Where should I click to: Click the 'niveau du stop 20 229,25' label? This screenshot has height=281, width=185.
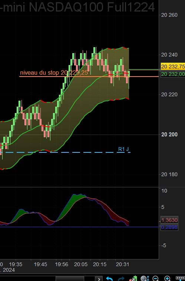coord(54,73)
